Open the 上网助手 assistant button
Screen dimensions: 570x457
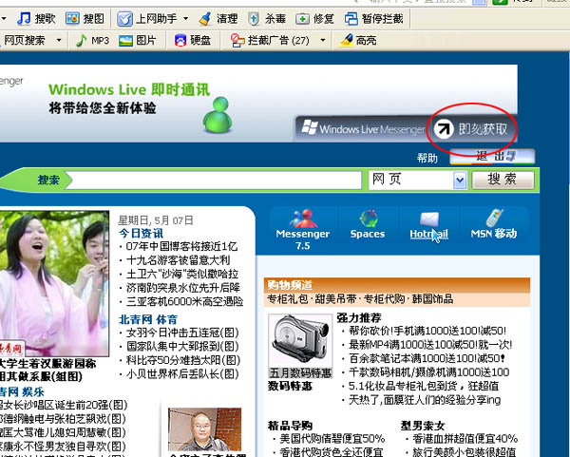click(147, 19)
